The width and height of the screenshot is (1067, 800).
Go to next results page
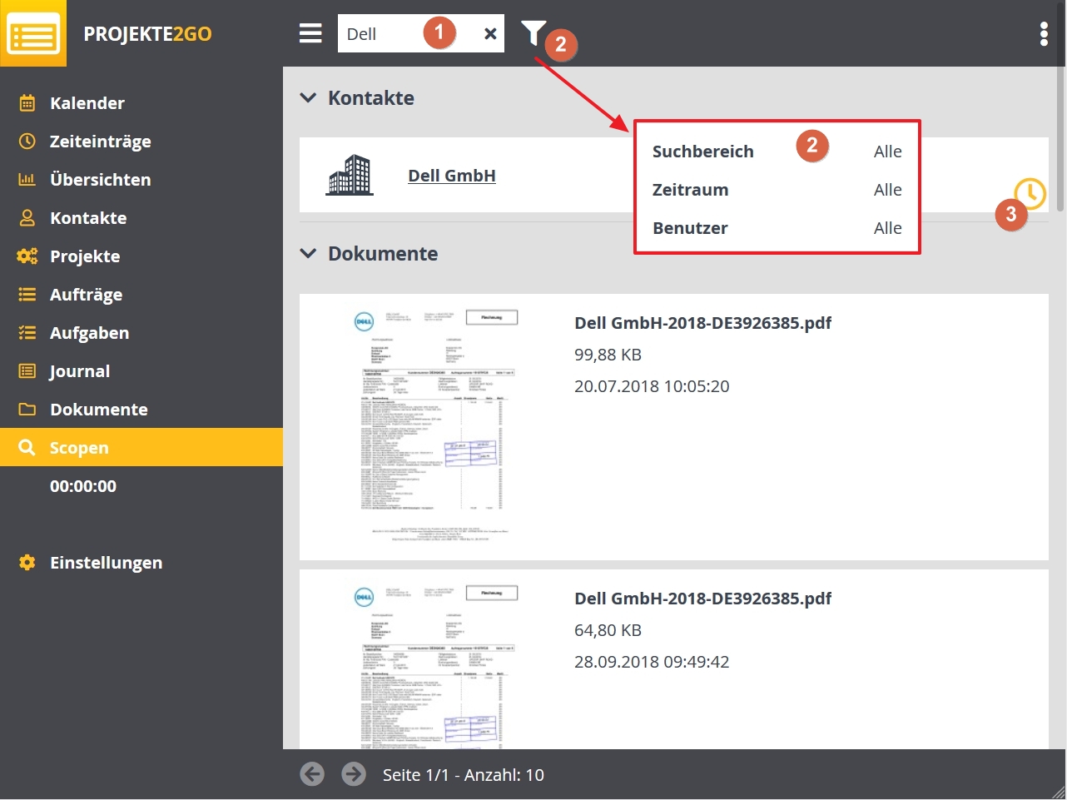point(354,774)
